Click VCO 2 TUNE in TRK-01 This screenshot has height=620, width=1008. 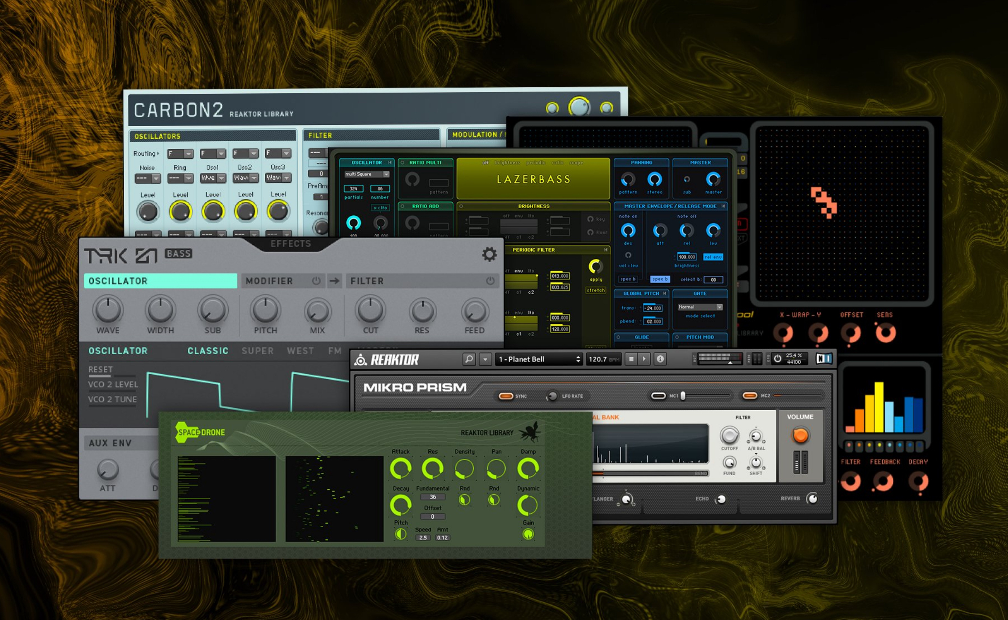pos(112,399)
